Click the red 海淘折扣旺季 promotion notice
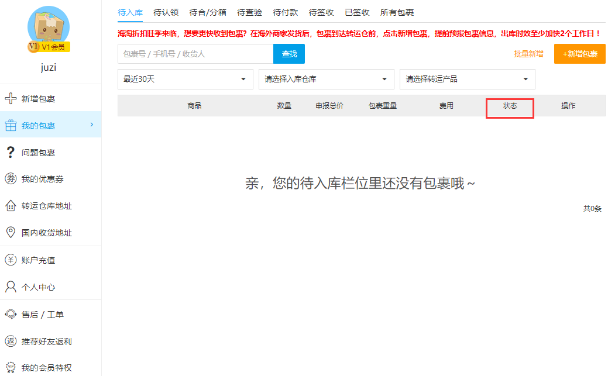This screenshot has width=608, height=376. point(359,33)
